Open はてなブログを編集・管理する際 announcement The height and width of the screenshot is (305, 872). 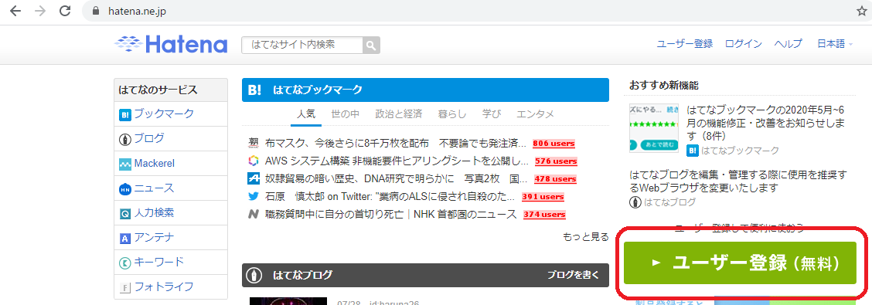click(x=738, y=181)
